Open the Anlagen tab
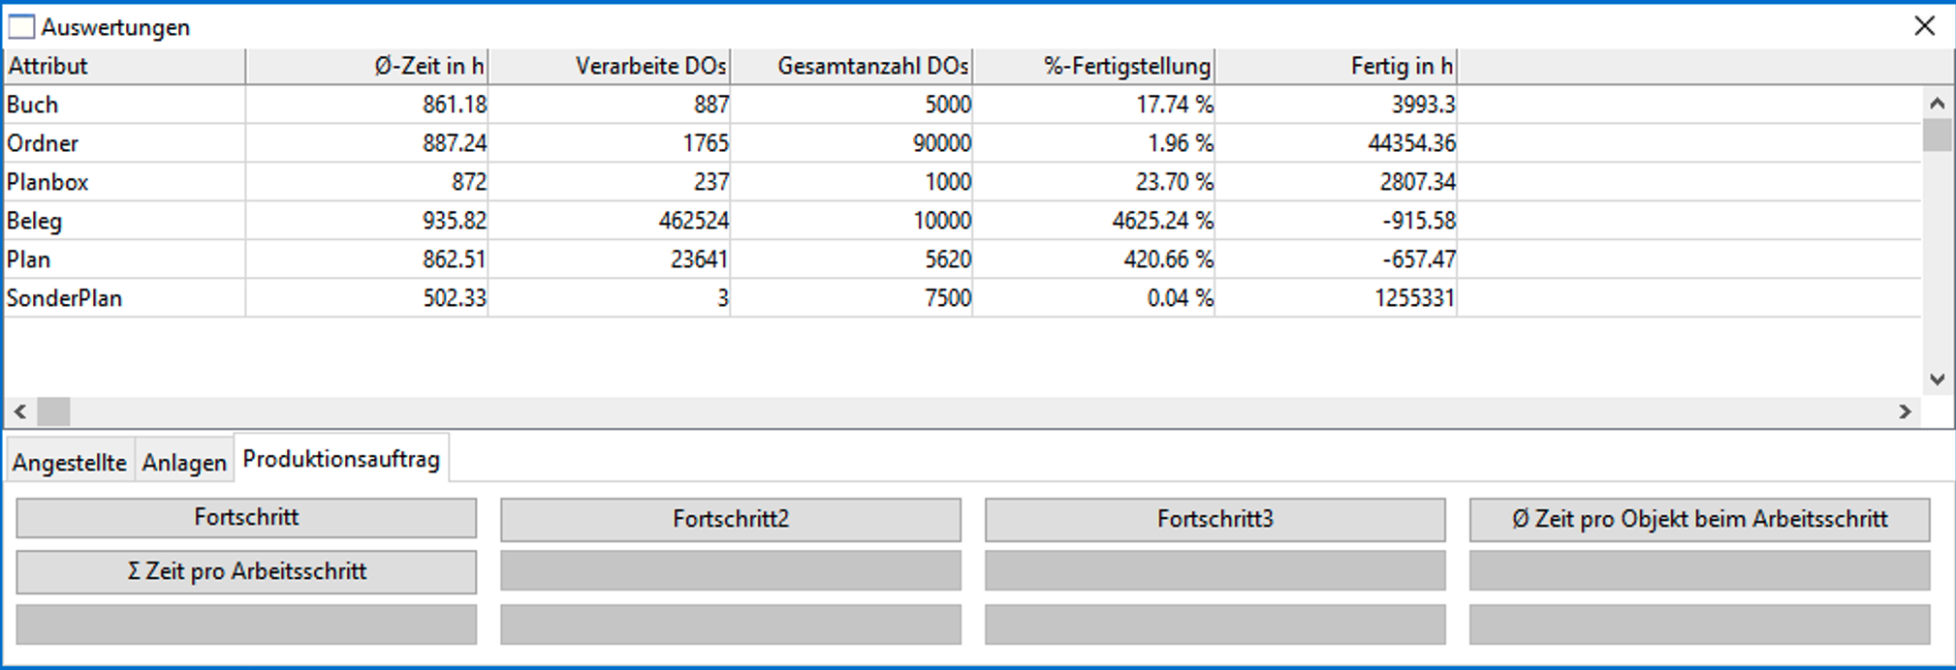This screenshot has height=670, width=1956. pos(184,463)
